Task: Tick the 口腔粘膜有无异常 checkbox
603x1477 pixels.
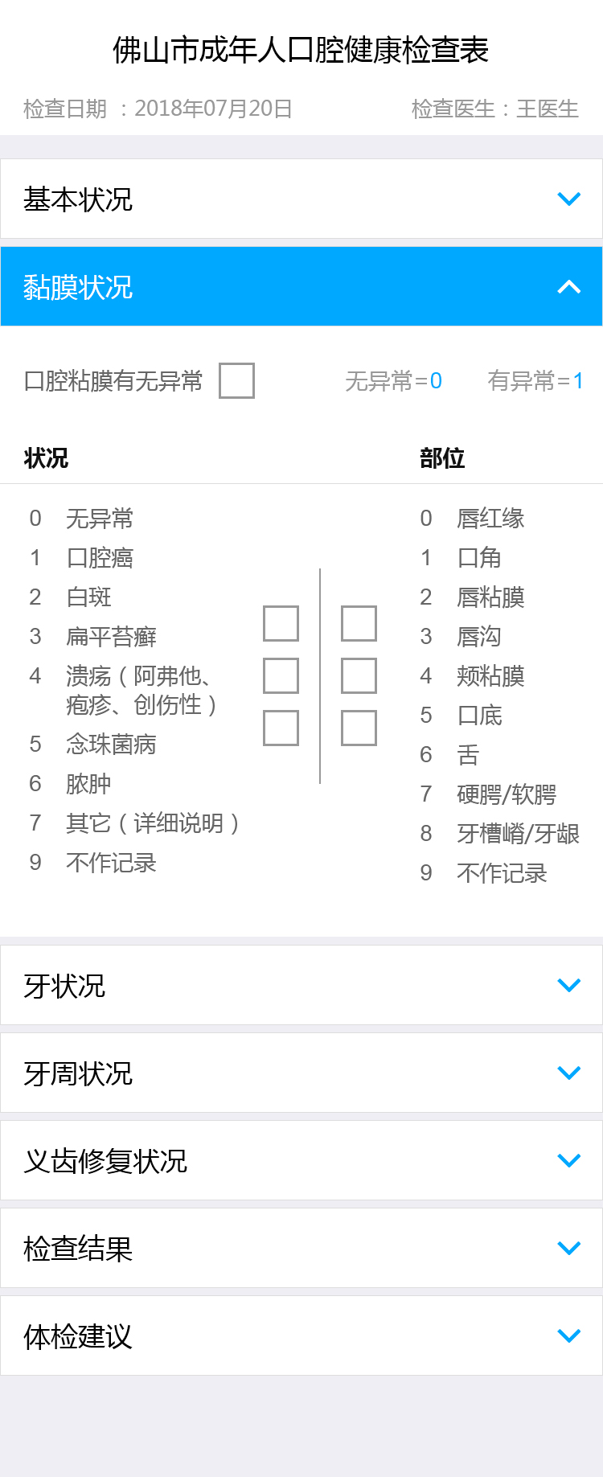Action: click(x=236, y=380)
